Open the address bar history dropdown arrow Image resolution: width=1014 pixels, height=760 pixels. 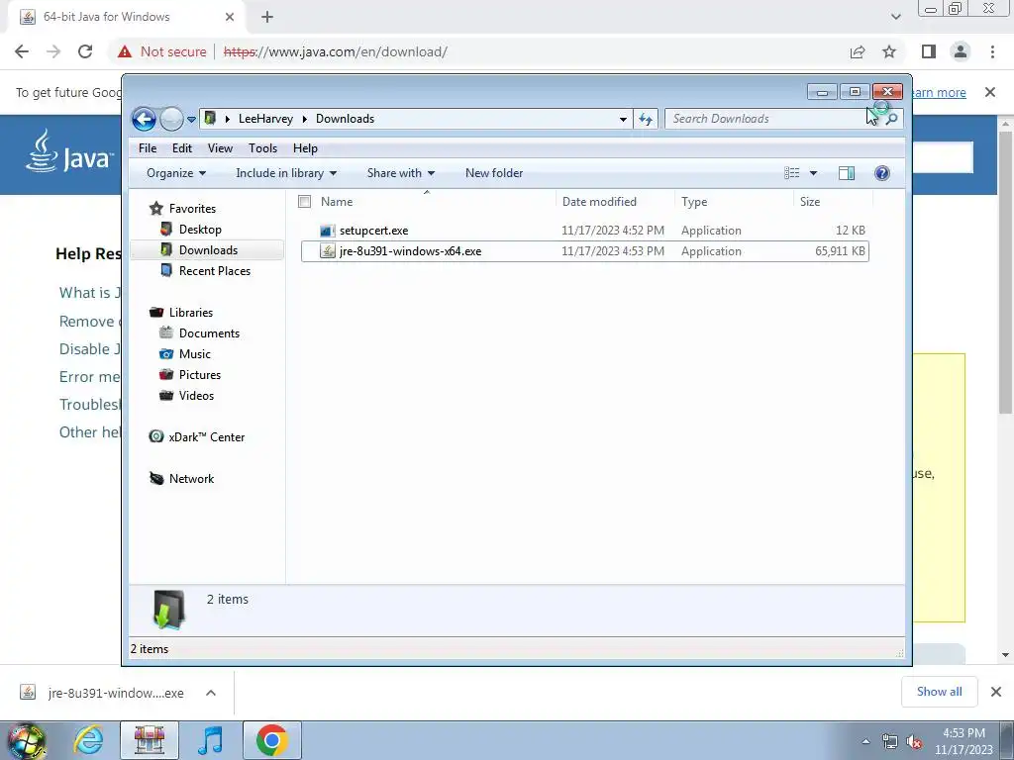tap(623, 120)
